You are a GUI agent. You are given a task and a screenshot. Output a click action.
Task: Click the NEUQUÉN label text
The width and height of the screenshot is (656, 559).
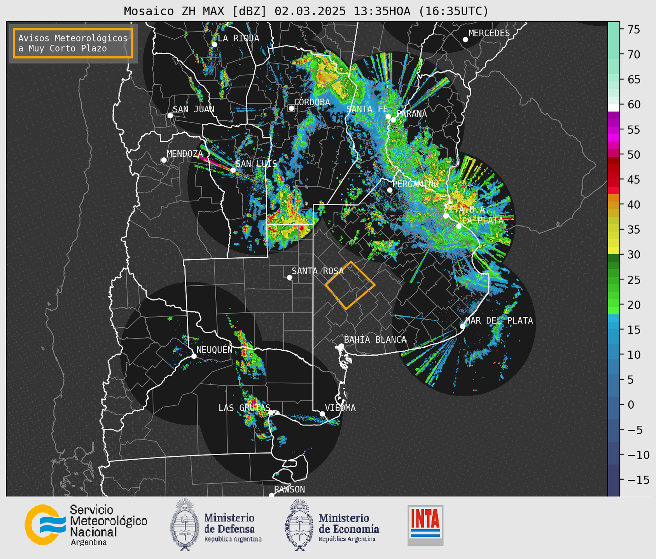pos(215,349)
